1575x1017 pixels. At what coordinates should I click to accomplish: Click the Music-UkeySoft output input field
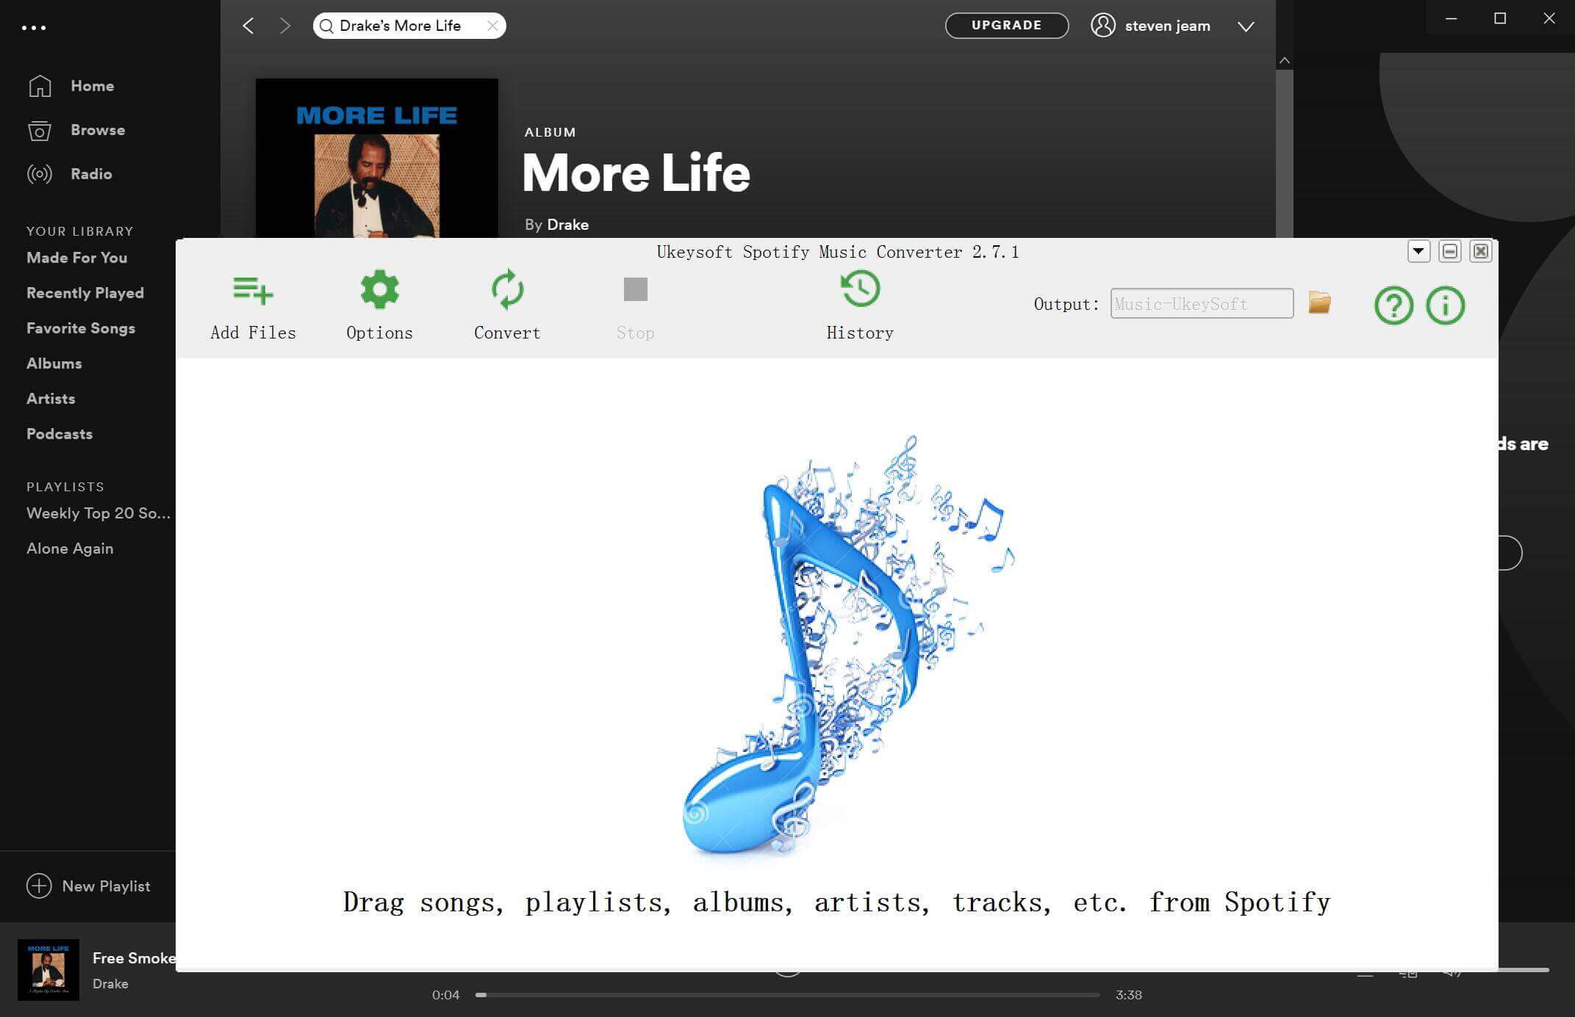point(1202,303)
